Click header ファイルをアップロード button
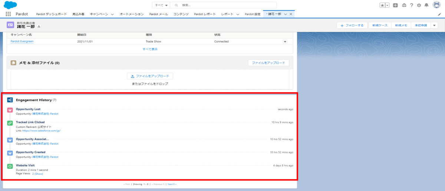The height and width of the screenshot is (191, 445). click(268, 63)
